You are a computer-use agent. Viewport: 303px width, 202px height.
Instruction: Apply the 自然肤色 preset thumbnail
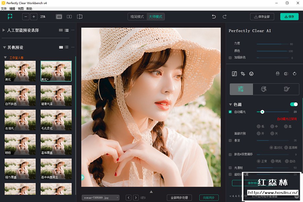click(20, 95)
